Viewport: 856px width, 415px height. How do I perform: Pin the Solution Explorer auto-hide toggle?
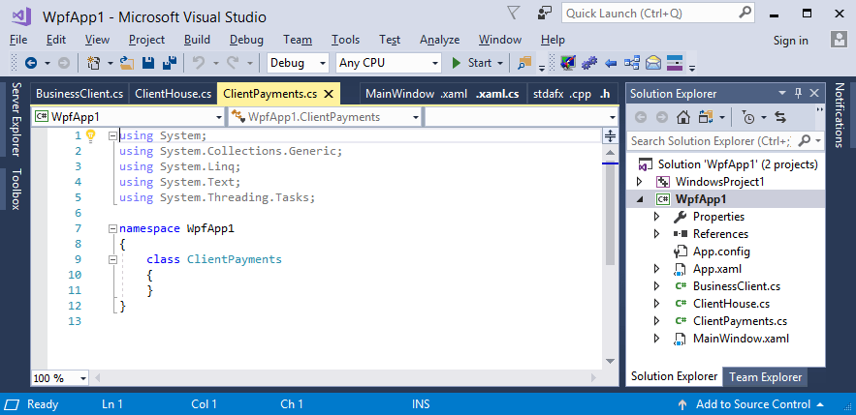tap(799, 94)
